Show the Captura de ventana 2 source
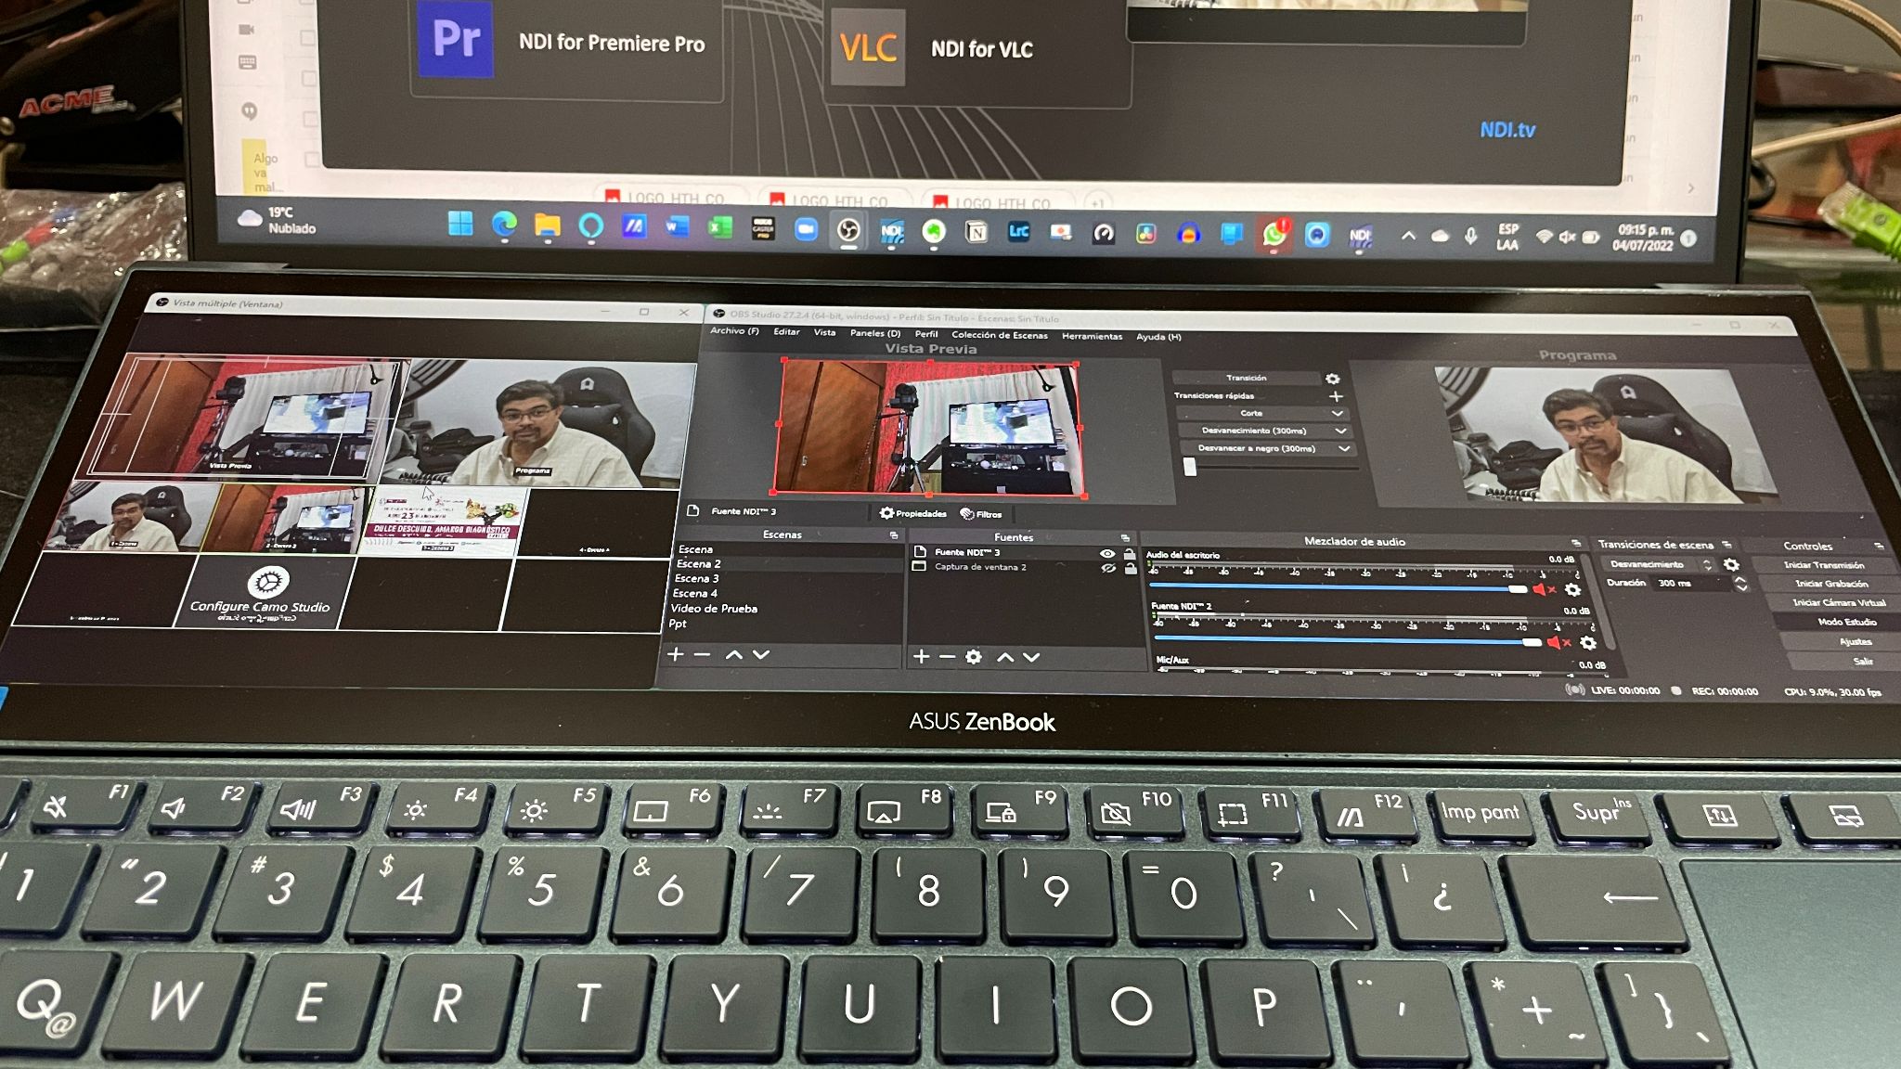 point(1107,568)
